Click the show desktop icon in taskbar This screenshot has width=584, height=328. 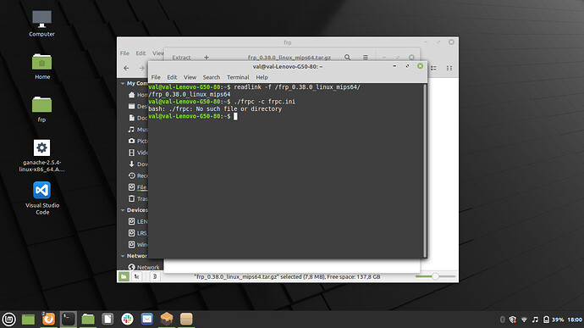click(28, 320)
